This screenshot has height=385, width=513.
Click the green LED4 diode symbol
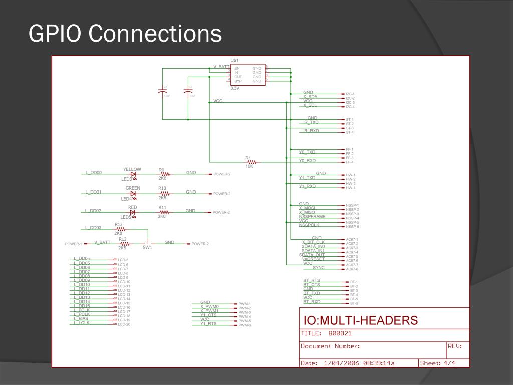tap(133, 194)
